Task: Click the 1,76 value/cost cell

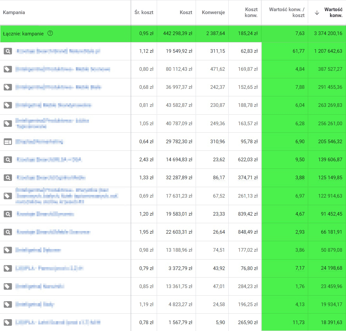Action: coord(300,286)
